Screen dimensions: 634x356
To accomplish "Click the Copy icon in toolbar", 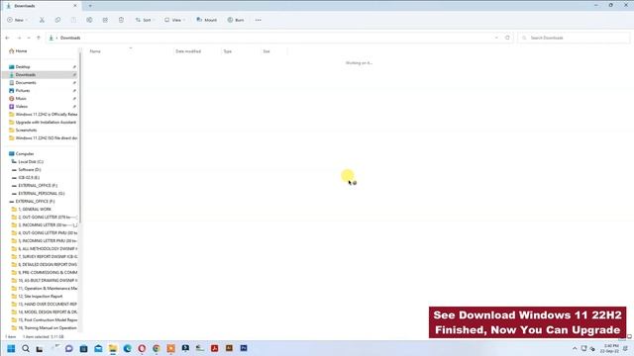I will [57, 20].
